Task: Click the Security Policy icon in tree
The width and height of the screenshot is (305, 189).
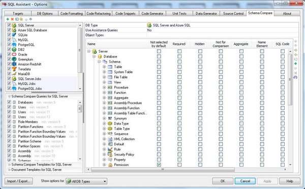Action: click(x=110, y=154)
